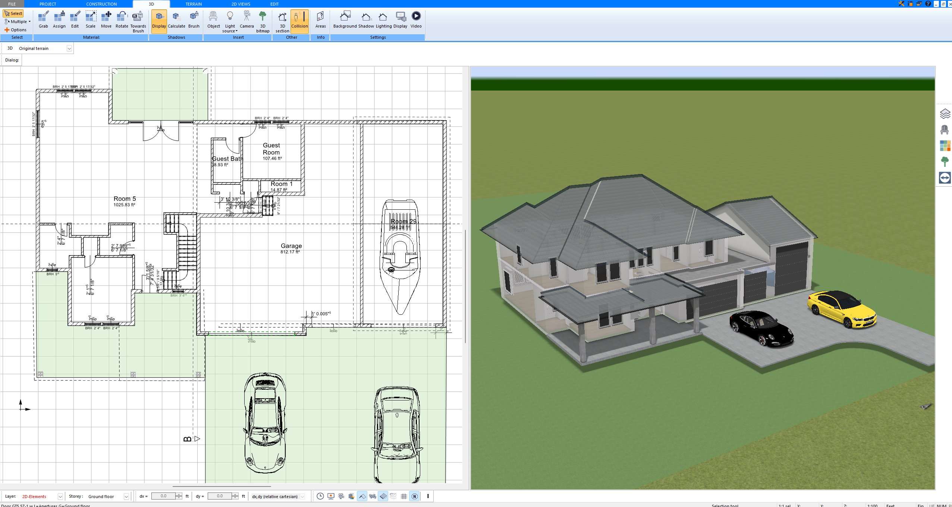Activate the Towards Brush tool

(x=138, y=22)
